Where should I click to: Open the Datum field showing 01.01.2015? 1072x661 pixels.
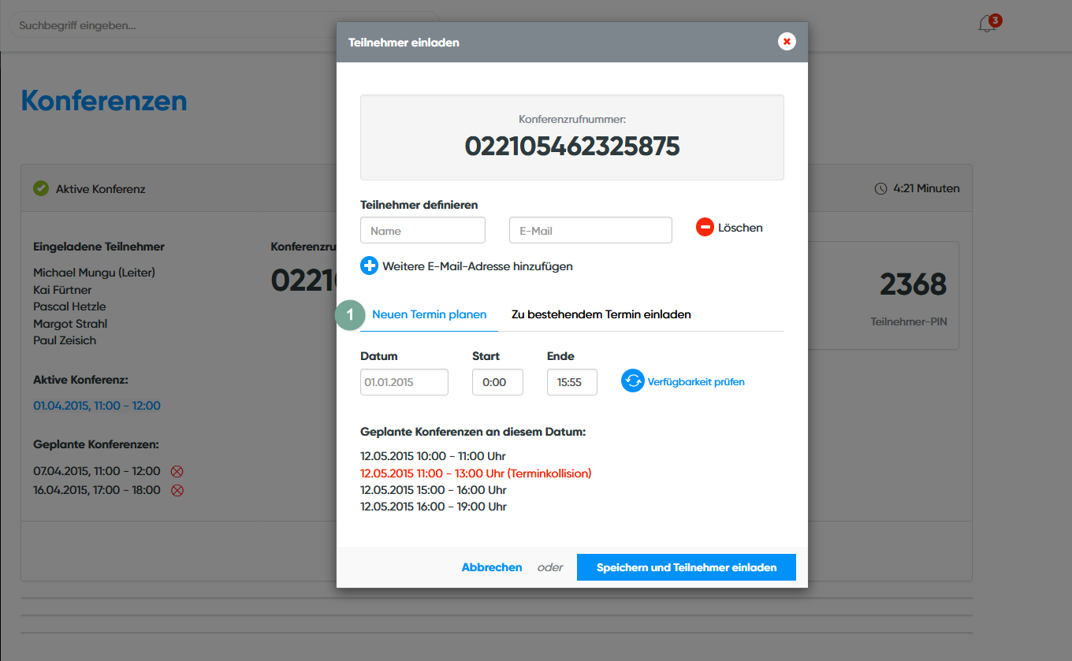[404, 382]
